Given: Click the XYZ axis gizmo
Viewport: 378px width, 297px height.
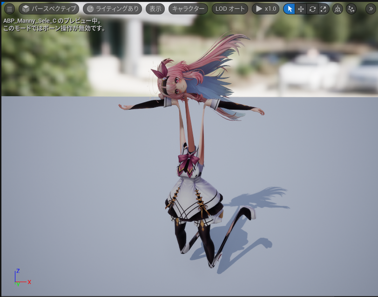Looking at the screenshot, I should [x=22, y=277].
